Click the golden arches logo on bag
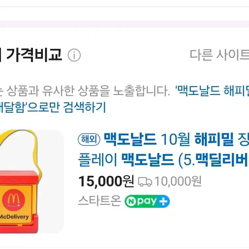The height and width of the screenshot is (249, 249). coord(14,200)
